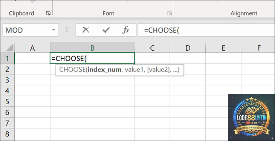Select row 3 header

pyautogui.click(x=8, y=80)
